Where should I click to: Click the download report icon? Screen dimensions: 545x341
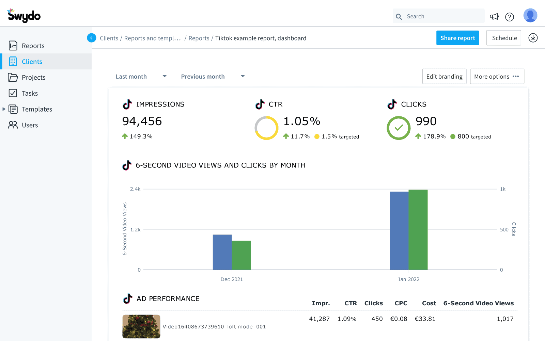(533, 38)
